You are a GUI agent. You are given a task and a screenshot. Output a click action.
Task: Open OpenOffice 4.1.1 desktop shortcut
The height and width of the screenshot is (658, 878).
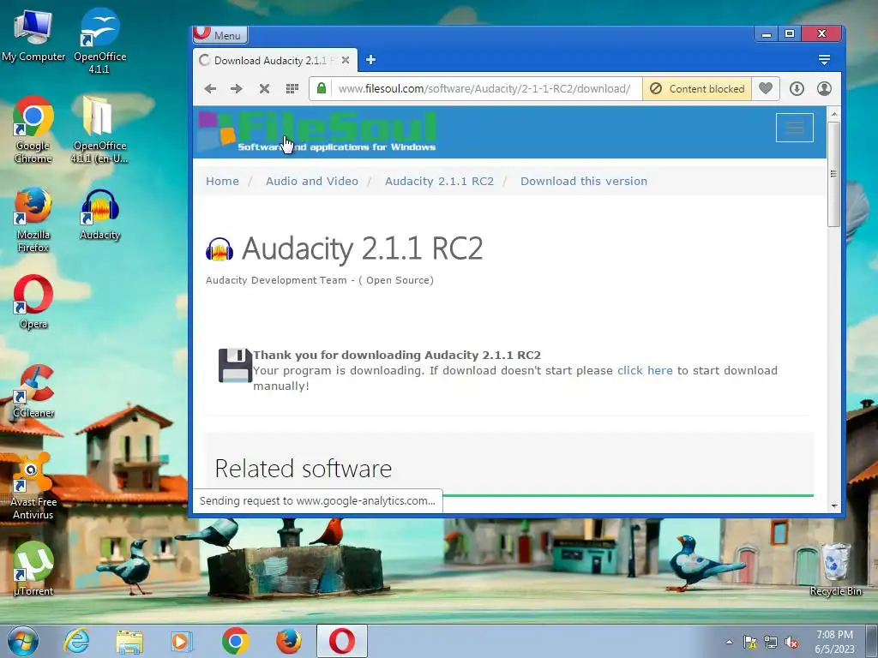coord(99,40)
